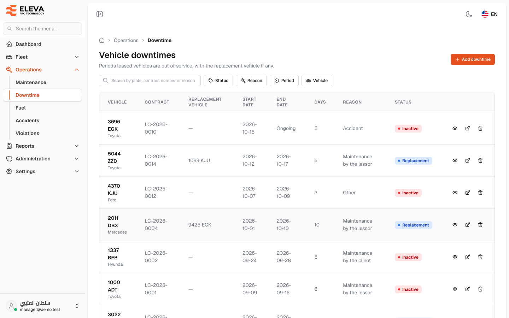Edit the 5044 ZZD downtime record
Image resolution: width=509 pixels, height=318 pixels.
click(468, 160)
